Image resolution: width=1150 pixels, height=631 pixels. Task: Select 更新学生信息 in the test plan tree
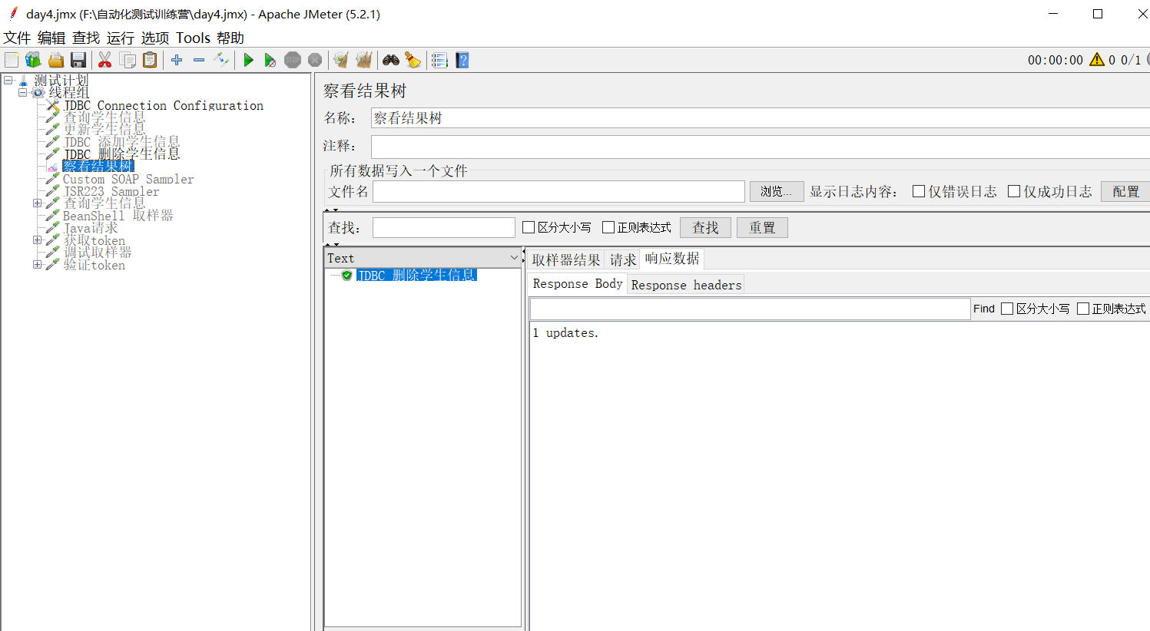pos(104,130)
